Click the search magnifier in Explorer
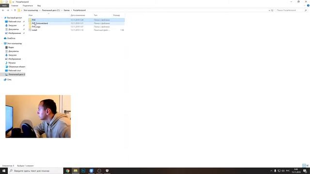 [306, 10]
